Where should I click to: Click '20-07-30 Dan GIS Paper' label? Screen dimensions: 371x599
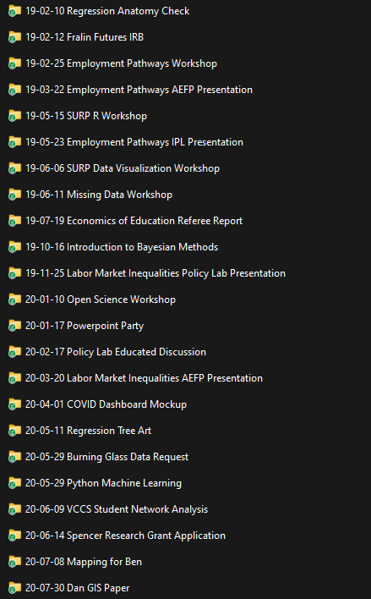(77, 588)
